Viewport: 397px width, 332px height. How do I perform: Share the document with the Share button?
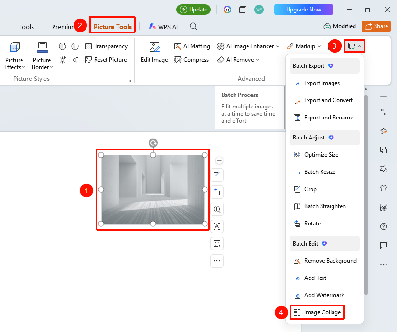pyautogui.click(x=376, y=26)
